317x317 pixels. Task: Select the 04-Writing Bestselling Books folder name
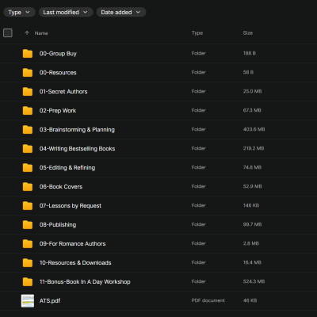77,149
